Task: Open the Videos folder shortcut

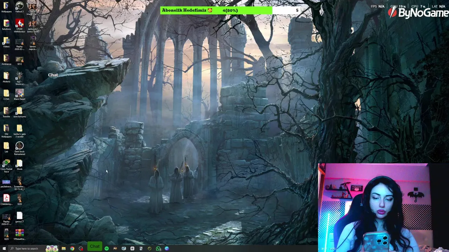Action: [x=6, y=42]
